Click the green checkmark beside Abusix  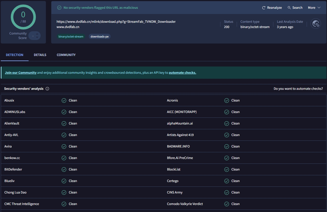click(64, 100)
